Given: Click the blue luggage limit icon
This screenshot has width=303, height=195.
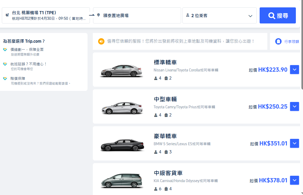Looking at the screenshot, I should coord(278,41).
